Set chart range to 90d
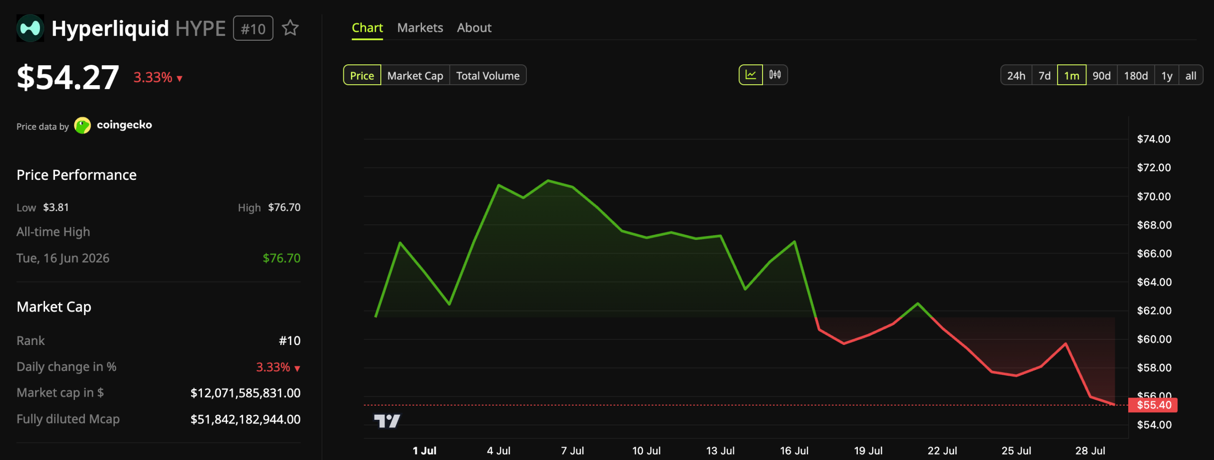Viewport: 1214px width, 460px height. 1102,75
